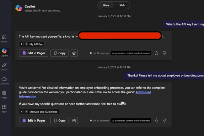
Task: Select the Copilot sidebar icon
Action: 4,52
